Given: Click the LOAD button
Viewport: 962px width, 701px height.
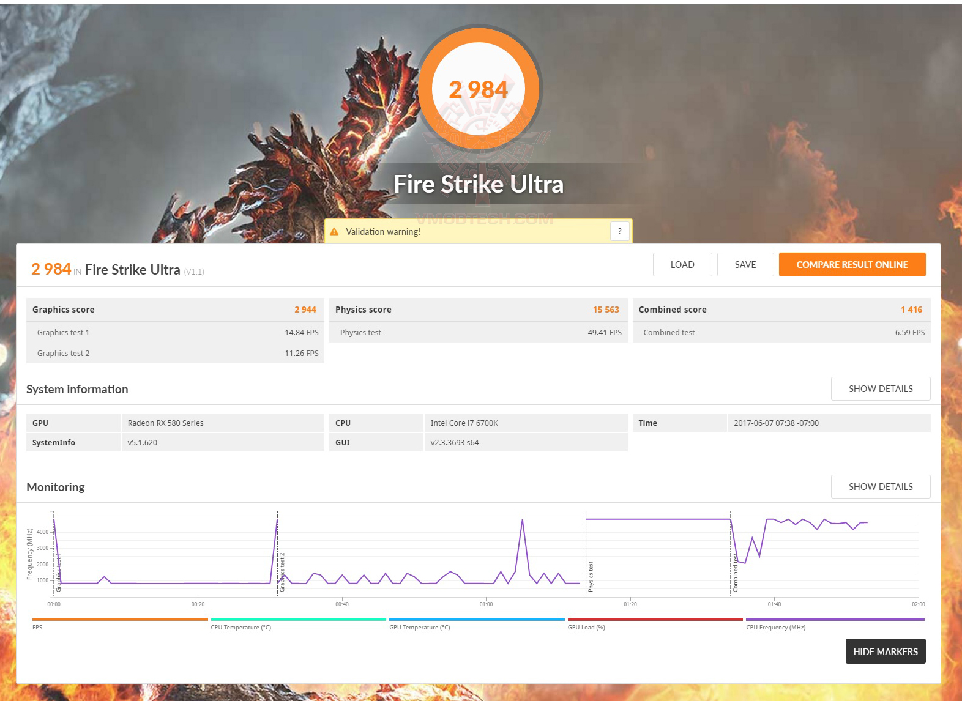Looking at the screenshot, I should [x=682, y=265].
